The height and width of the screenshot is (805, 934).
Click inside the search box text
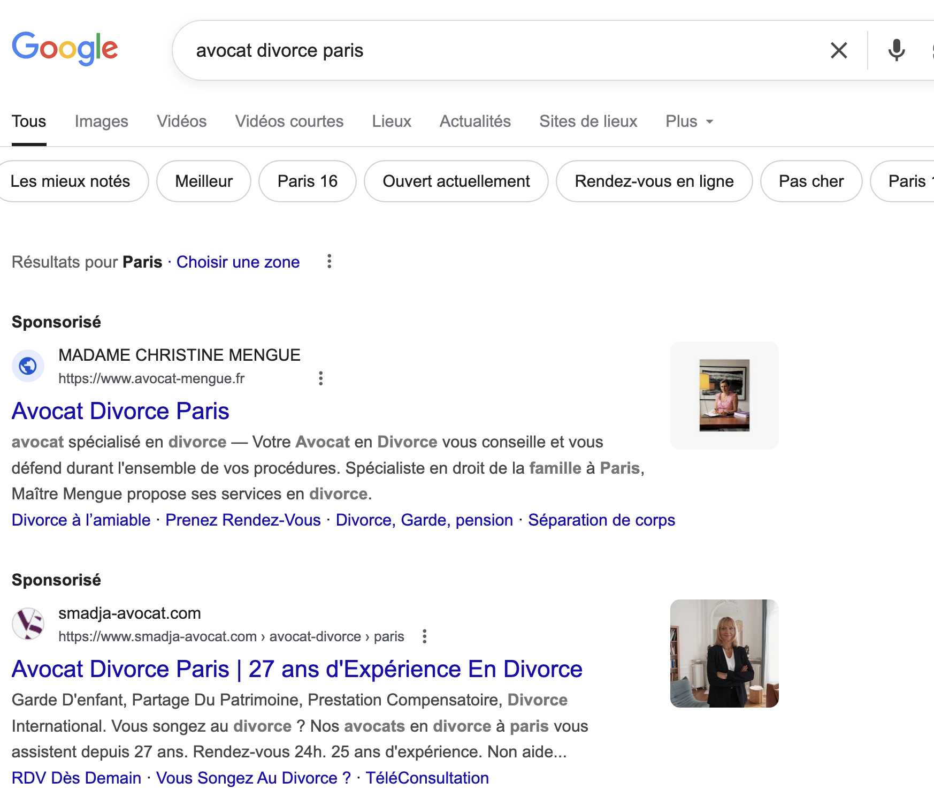click(279, 50)
